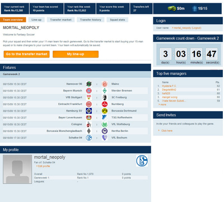The image size is (224, 202).
Task: Click the Werder Bremen green crest
Action: click(x=105, y=91)
